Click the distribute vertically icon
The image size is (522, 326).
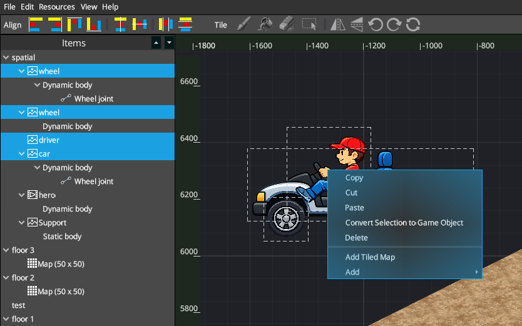[185, 24]
